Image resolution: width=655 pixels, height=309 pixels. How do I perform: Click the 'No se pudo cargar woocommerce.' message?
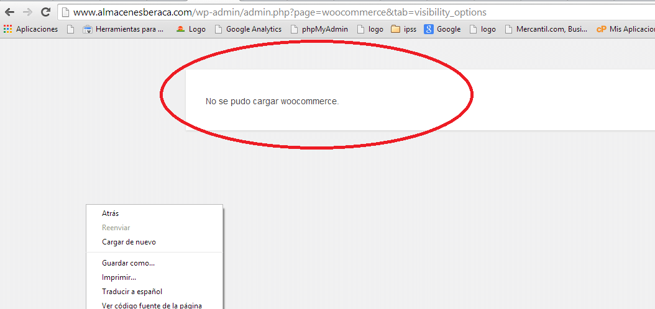[x=272, y=101]
